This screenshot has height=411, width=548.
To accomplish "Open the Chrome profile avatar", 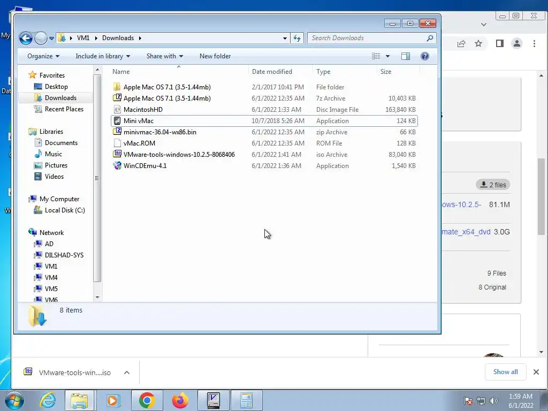I will (x=517, y=44).
